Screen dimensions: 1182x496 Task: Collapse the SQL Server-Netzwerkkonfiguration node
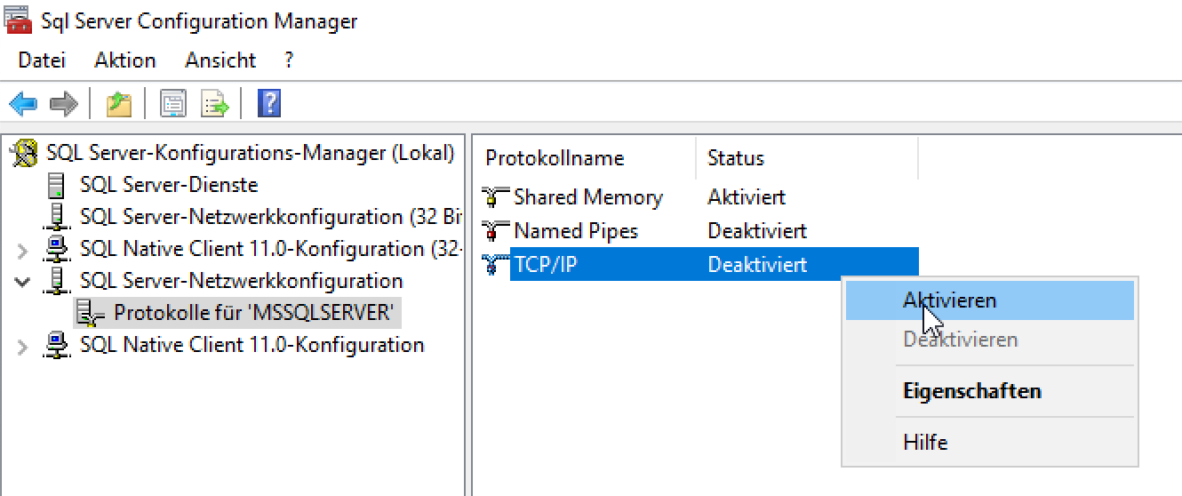pos(23,282)
